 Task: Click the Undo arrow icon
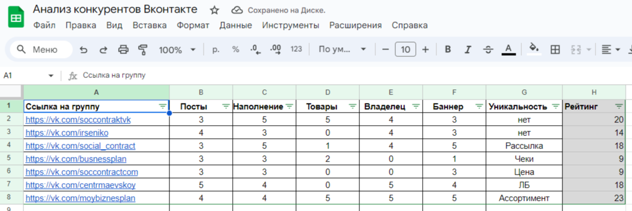83,49
